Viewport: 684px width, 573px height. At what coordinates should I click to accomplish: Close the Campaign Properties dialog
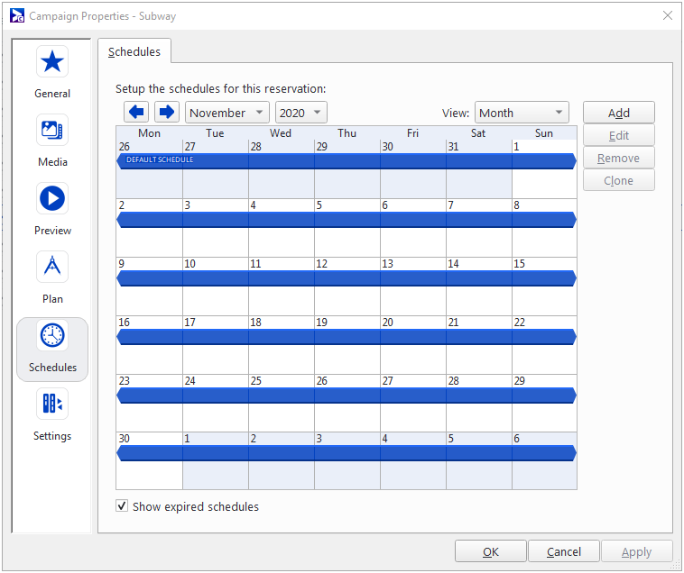[x=667, y=15]
